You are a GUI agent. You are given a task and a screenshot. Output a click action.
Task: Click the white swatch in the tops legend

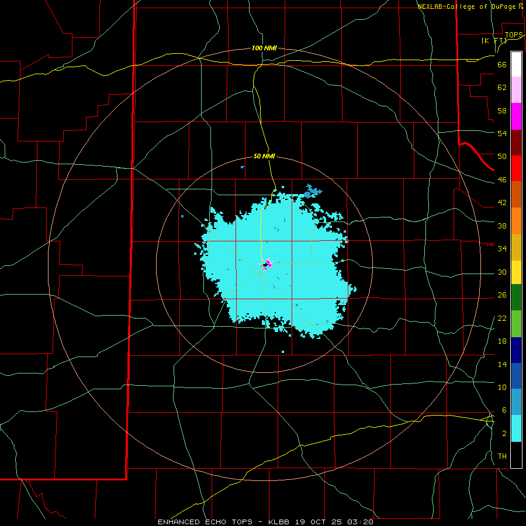coord(516,64)
